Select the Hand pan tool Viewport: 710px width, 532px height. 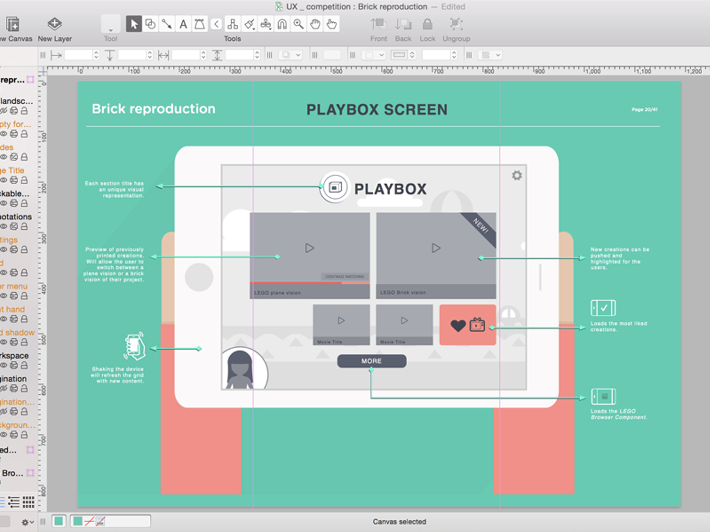tap(315, 24)
